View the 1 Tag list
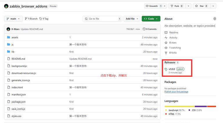The height and width of the screenshot is (123, 223). click(x=44, y=19)
